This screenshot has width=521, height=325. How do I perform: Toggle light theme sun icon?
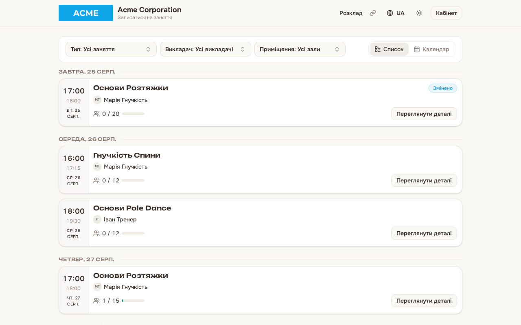coord(419,13)
